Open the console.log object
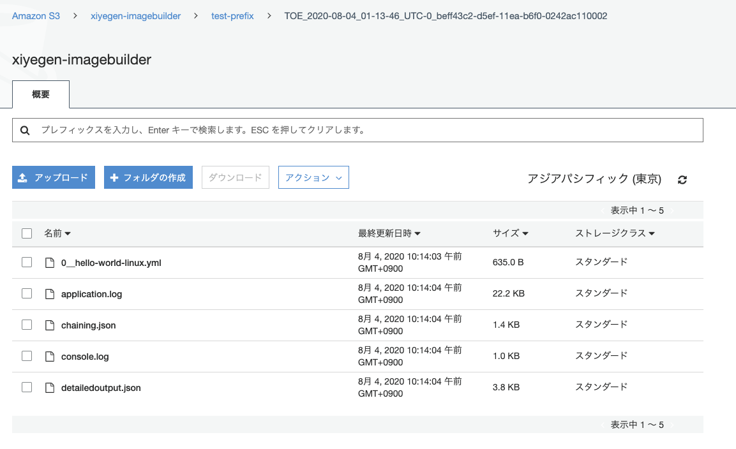The height and width of the screenshot is (449, 736). 85,357
